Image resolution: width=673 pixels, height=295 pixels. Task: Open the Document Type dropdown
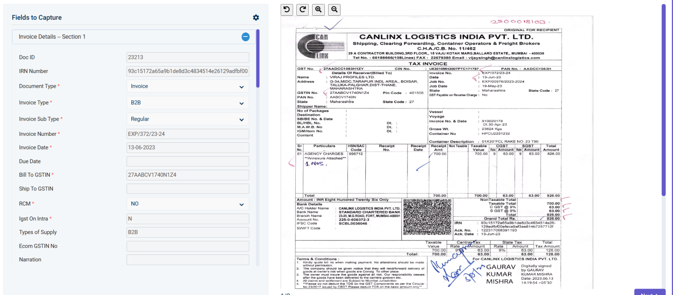tap(188, 86)
